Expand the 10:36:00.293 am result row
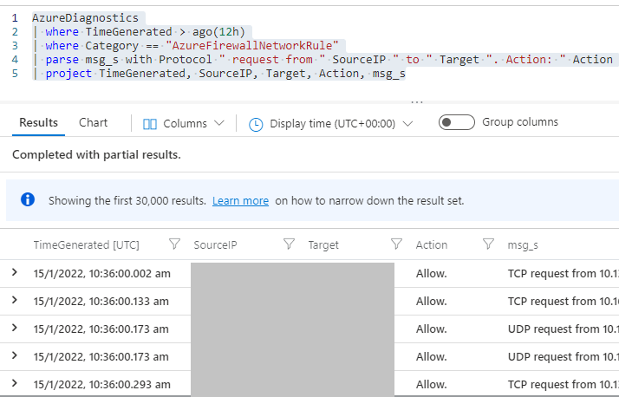 pyautogui.click(x=14, y=383)
